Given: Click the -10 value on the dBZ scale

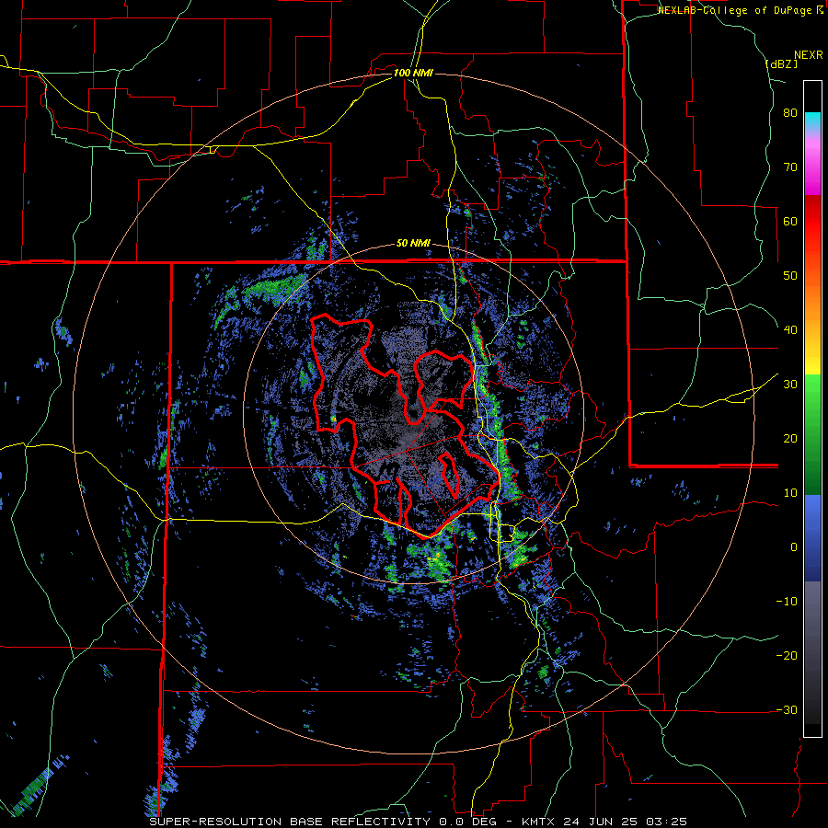Looking at the screenshot, I should [x=787, y=602].
